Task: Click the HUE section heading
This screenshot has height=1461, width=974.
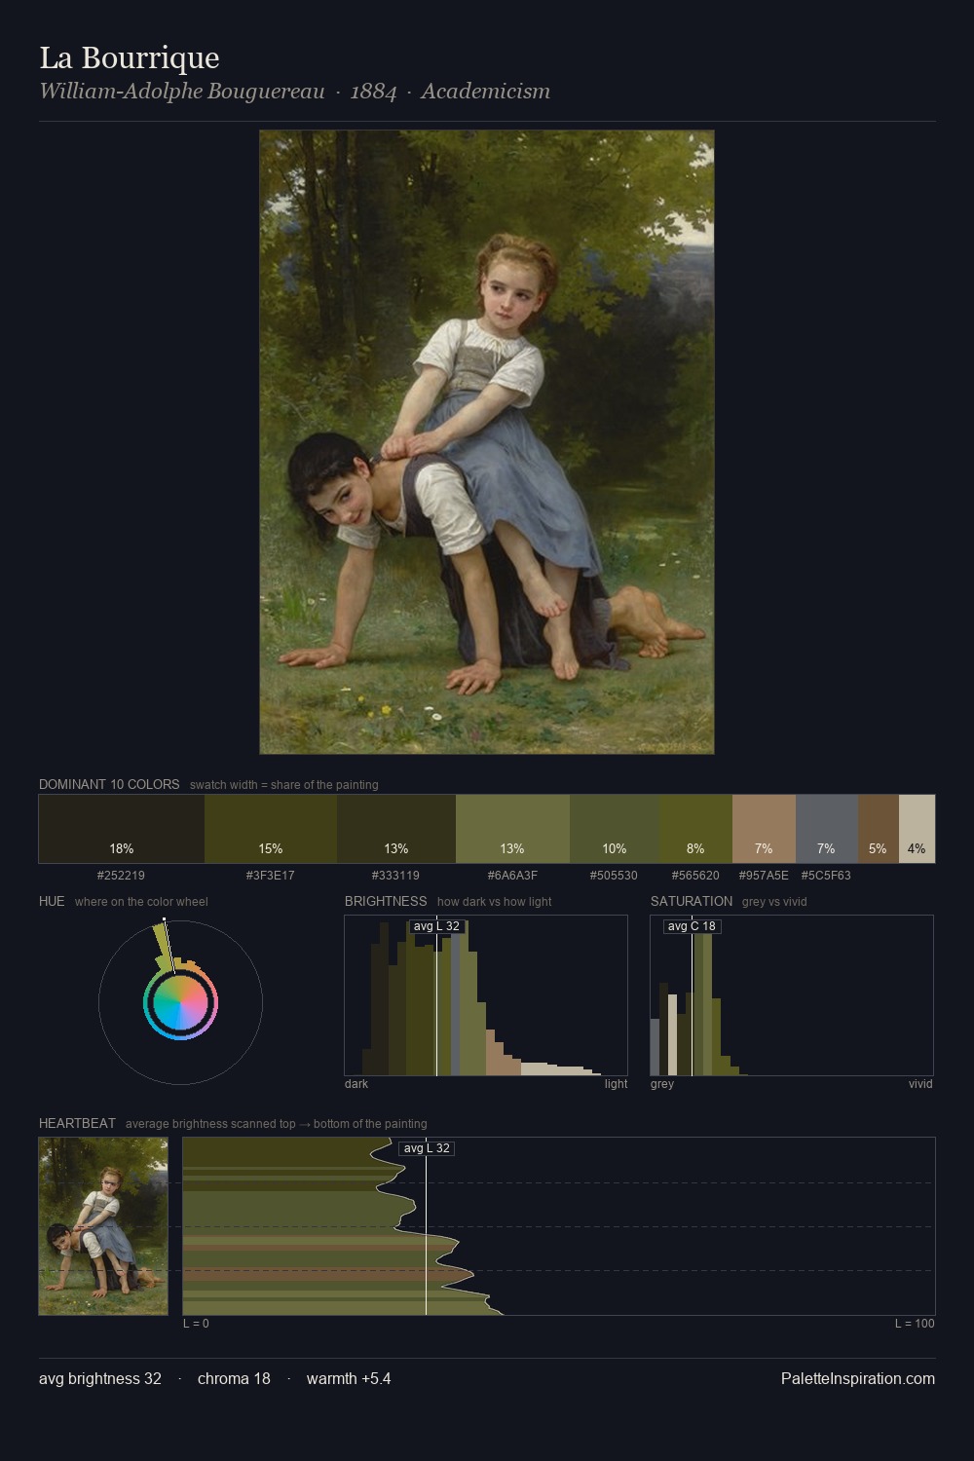Action: coord(52,901)
